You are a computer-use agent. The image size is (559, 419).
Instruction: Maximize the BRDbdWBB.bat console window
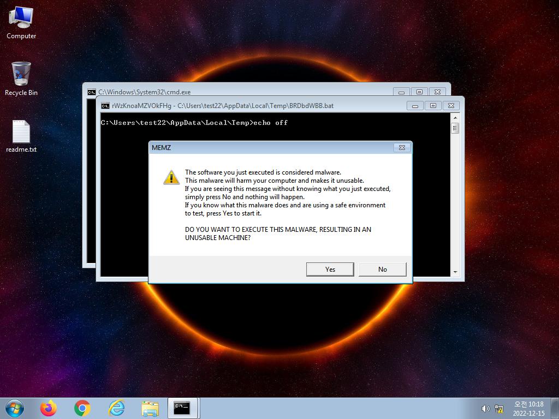[433, 106]
